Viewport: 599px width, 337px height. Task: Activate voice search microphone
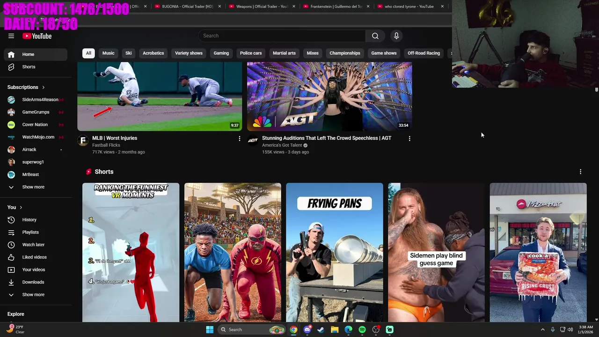coord(396,36)
